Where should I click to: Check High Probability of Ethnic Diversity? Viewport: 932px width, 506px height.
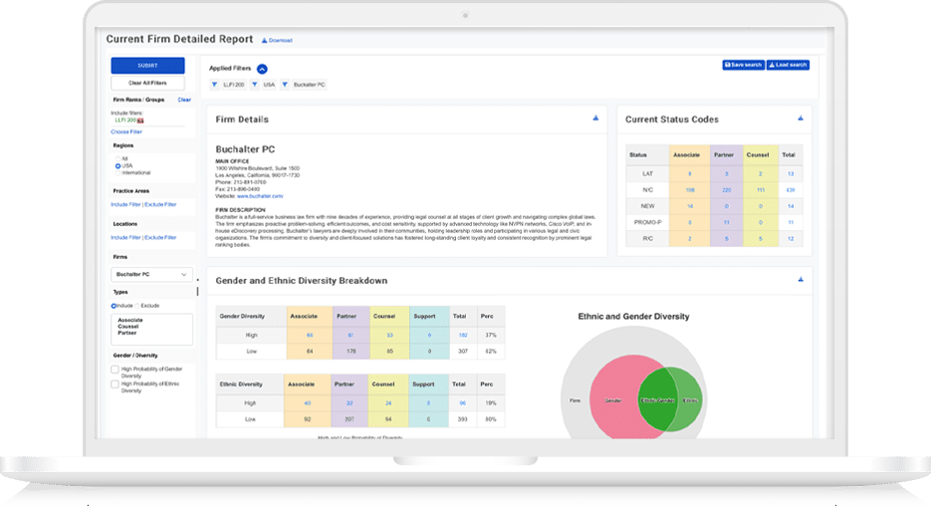[x=116, y=383]
